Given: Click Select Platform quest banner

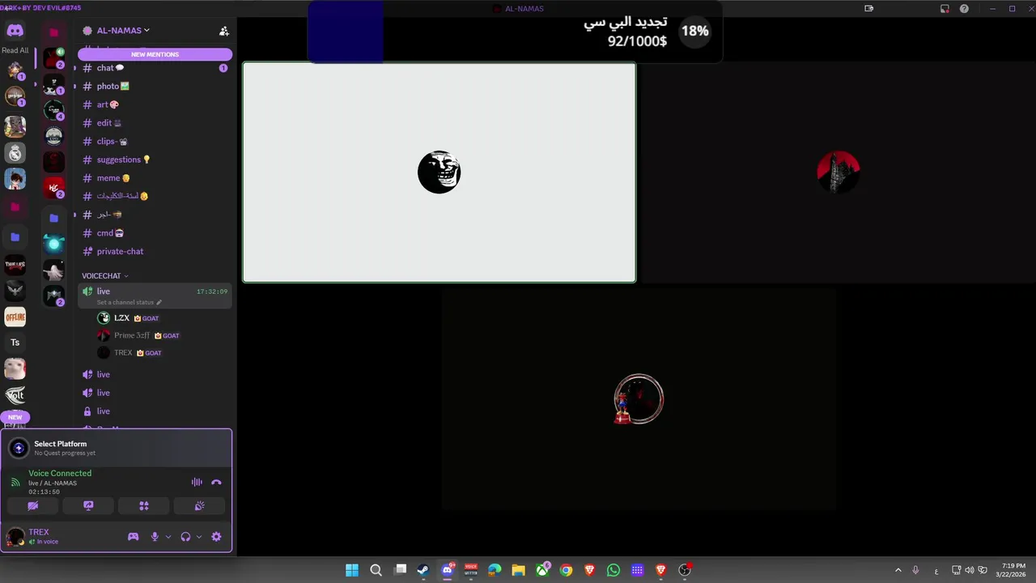Looking at the screenshot, I should 117,448.
